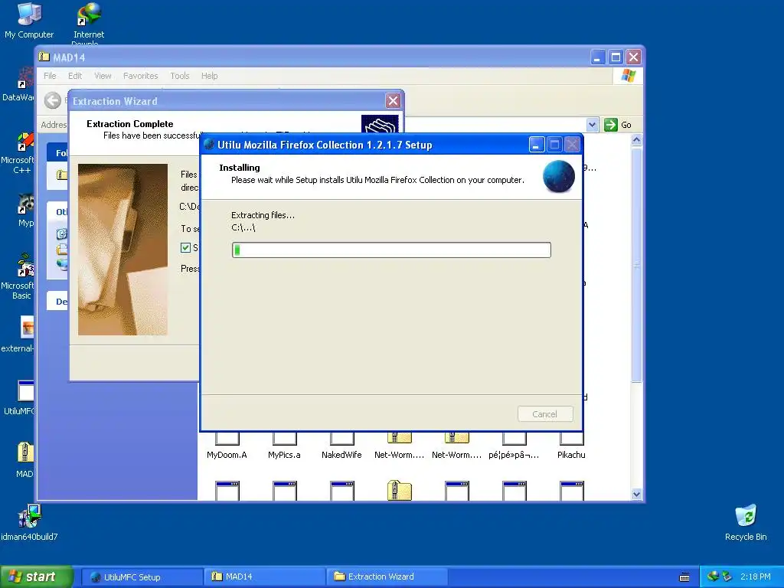Open MAD zip file on desktop

24,460
